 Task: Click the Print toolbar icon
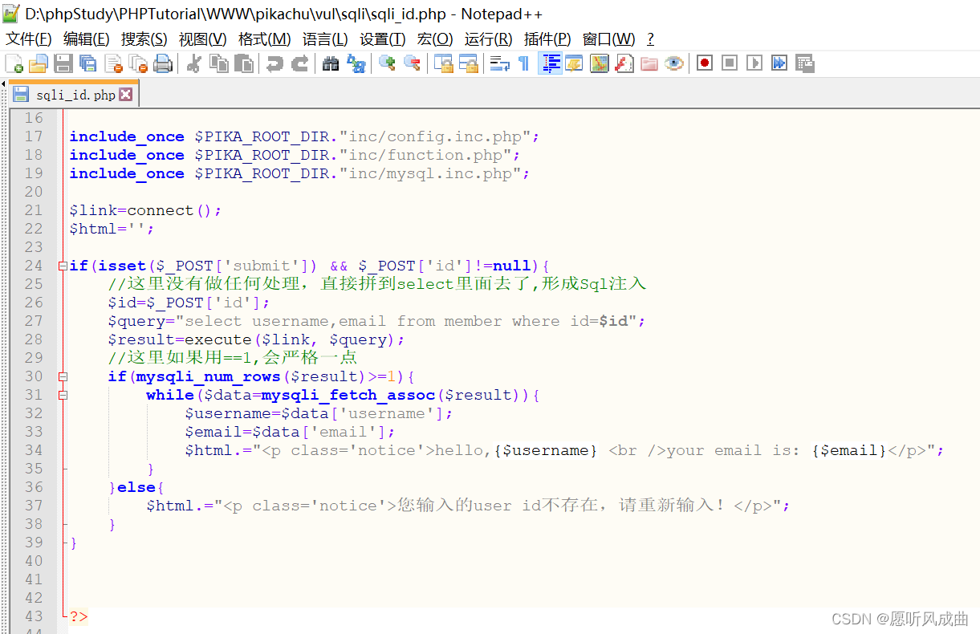(163, 63)
